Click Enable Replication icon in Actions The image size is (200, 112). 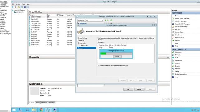(x=173, y=74)
